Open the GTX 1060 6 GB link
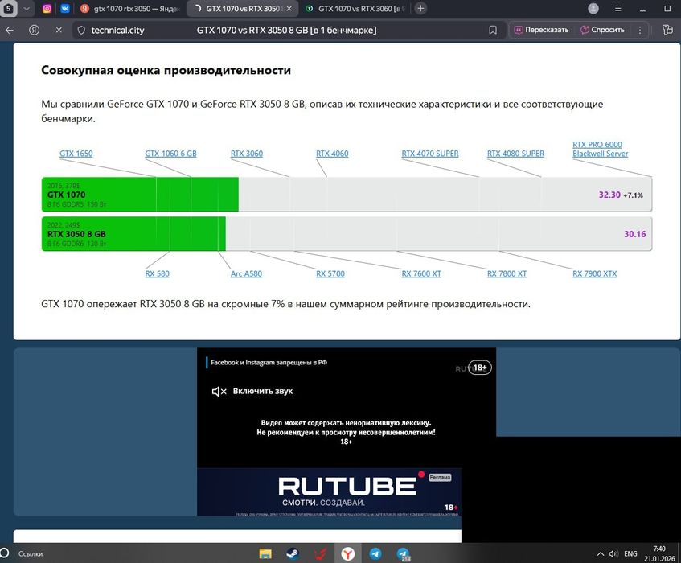681x563 pixels. (170, 154)
